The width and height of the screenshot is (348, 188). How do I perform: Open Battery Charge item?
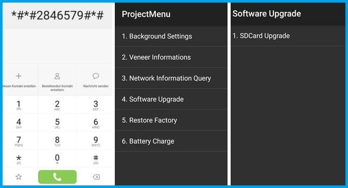pyautogui.click(x=171, y=141)
